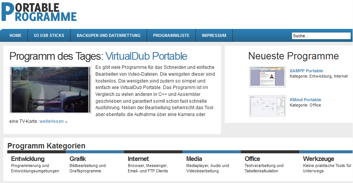Click the XAMPP Portable thumbnail image
This screenshot has width=353, height=183.
268,77
